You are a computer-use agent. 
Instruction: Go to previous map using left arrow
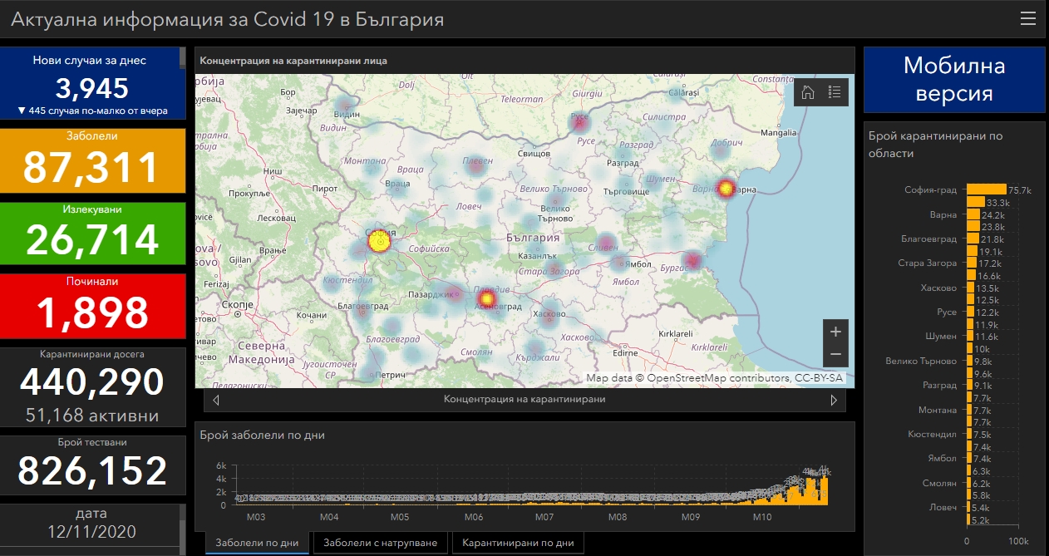coord(217,400)
